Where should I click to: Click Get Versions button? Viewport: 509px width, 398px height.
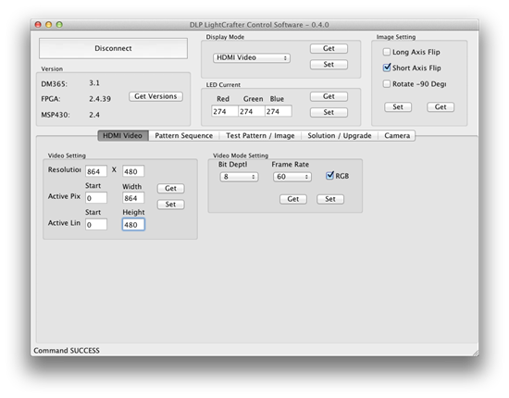(155, 96)
